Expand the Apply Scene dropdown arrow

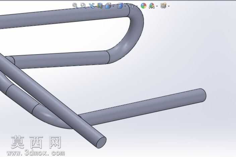click(157, 6)
